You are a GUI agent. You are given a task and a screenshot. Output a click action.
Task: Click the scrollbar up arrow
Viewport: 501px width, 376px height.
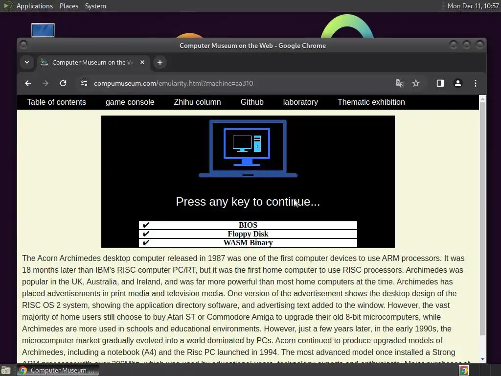click(x=482, y=99)
